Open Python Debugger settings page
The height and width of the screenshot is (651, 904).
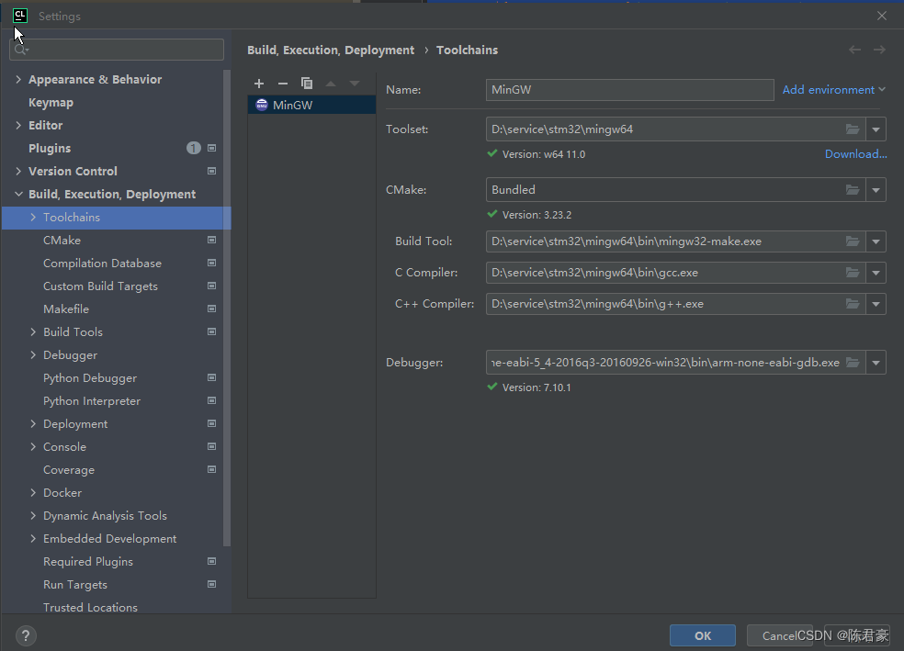90,378
